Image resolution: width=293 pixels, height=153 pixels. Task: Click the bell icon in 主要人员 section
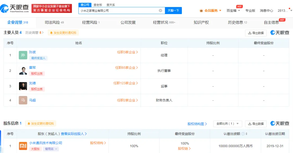pos(51,33)
